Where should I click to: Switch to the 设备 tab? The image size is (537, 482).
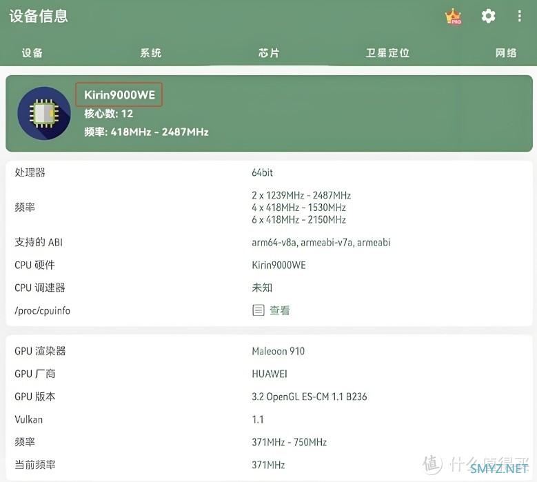tap(32, 53)
